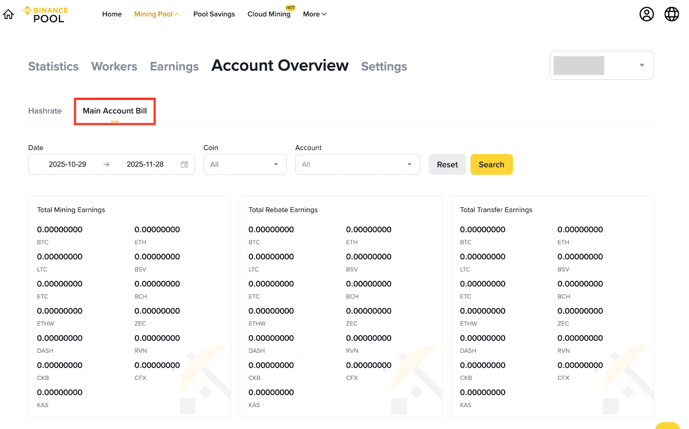Click the ETH amount under Total Mining Earnings
This screenshot has height=429, width=689.
tap(157, 230)
